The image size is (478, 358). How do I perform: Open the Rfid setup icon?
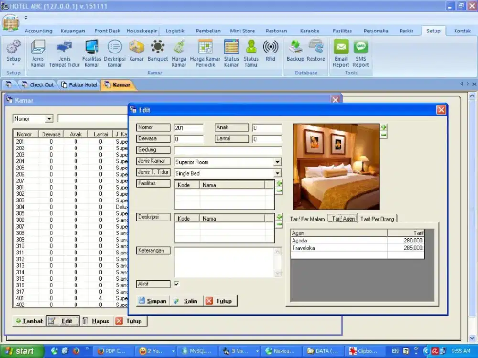(x=271, y=50)
